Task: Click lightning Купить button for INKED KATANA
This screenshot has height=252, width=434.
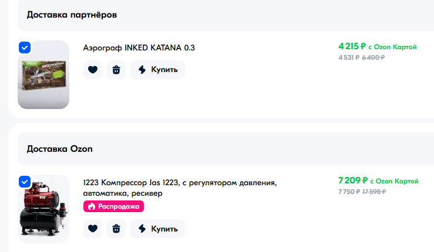Action: pos(157,70)
